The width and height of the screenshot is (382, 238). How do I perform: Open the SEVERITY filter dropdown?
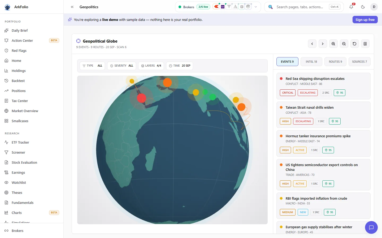[x=121, y=66]
